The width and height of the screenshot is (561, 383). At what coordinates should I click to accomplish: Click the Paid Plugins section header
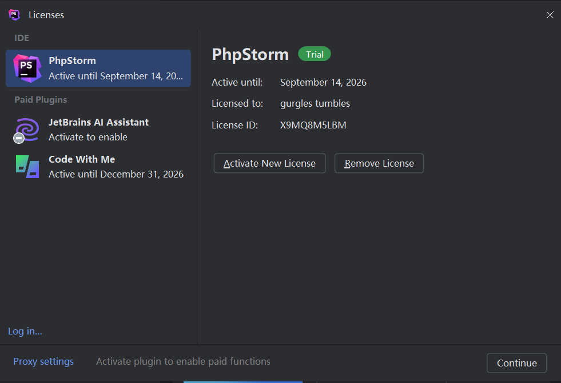click(x=41, y=99)
